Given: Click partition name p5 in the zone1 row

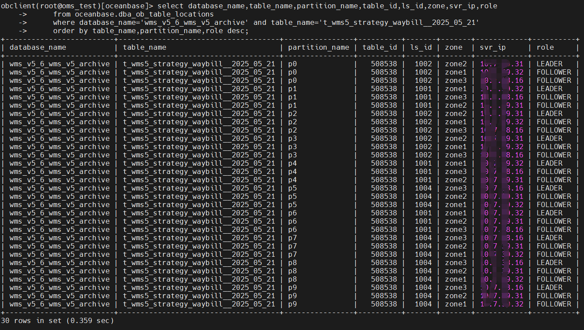Looking at the screenshot, I should 292,205.
